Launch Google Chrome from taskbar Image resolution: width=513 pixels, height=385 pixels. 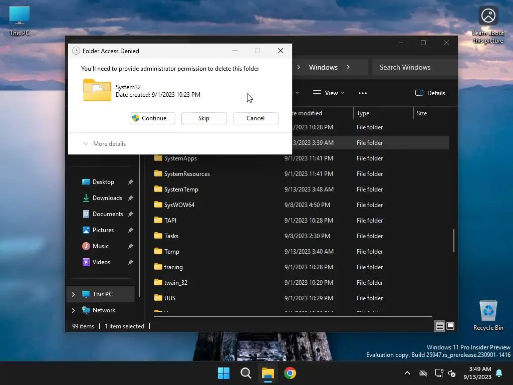(290, 373)
